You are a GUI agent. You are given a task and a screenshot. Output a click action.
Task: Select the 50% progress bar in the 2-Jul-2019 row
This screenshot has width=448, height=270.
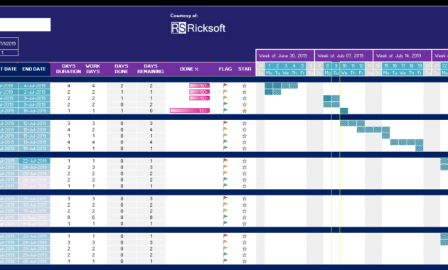coord(199,92)
